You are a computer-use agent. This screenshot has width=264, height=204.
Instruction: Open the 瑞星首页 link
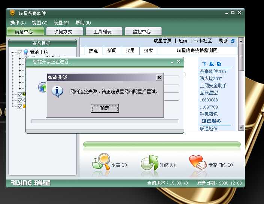coord(163,41)
